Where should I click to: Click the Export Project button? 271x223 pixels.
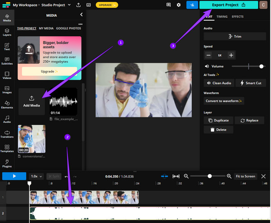(x=229, y=5)
